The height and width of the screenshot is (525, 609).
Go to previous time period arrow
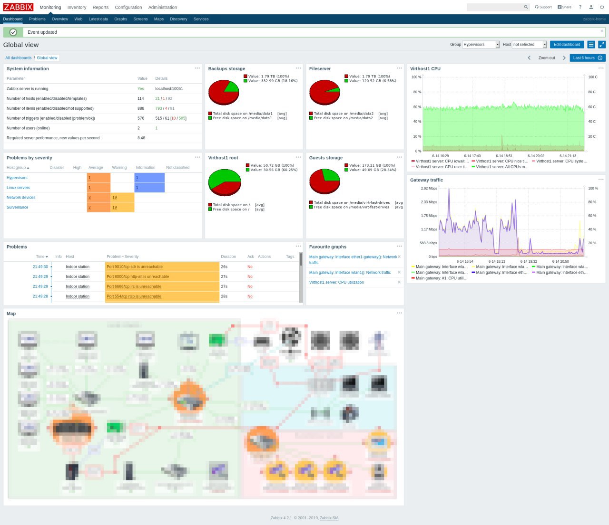coord(529,58)
